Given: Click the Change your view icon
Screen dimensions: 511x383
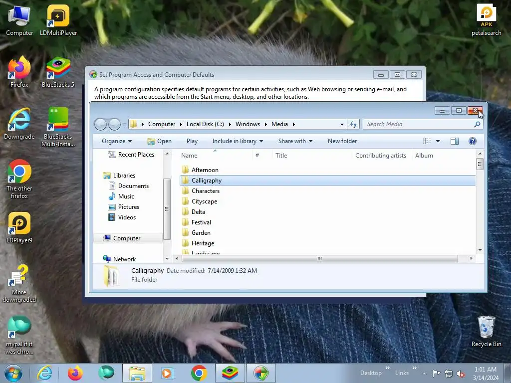Looking at the screenshot, I should coord(427,141).
